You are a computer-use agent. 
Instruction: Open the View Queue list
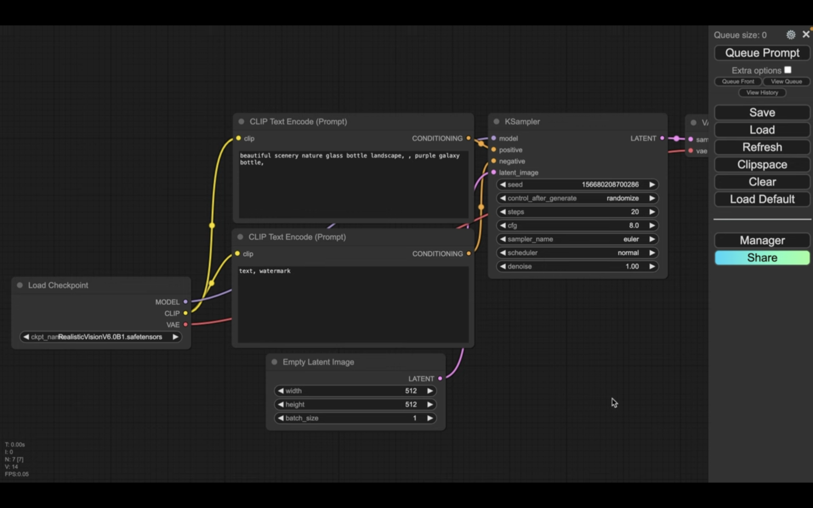tap(786, 81)
